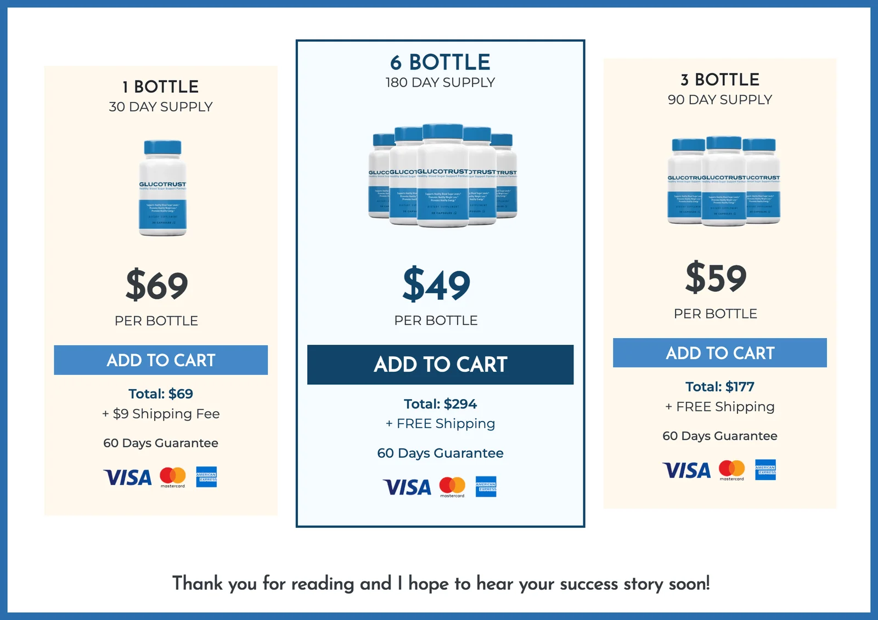Add the 3 Bottle package to cart
878x620 pixels.
(720, 353)
